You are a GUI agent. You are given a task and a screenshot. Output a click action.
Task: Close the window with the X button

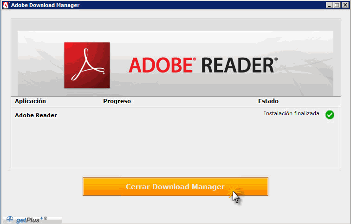point(345,5)
